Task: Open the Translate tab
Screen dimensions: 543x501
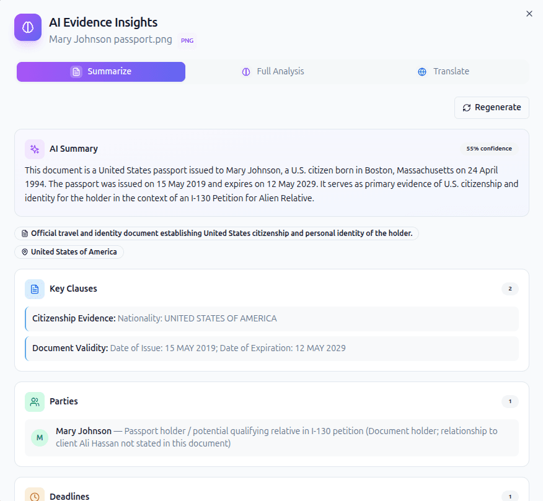Action: (443, 72)
